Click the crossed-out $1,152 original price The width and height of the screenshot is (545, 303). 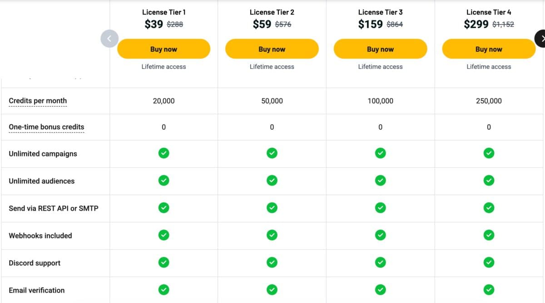pos(503,25)
